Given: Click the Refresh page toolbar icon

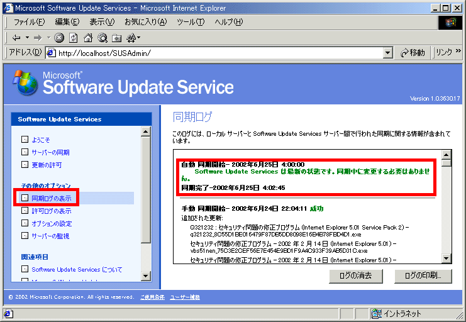Looking at the screenshot, I should 73,38.
